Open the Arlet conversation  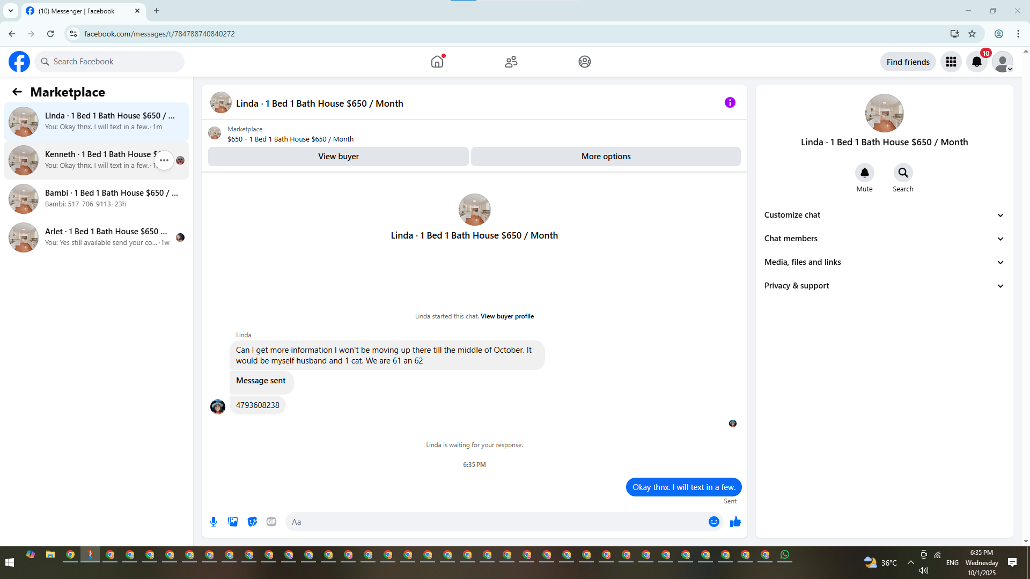click(97, 237)
